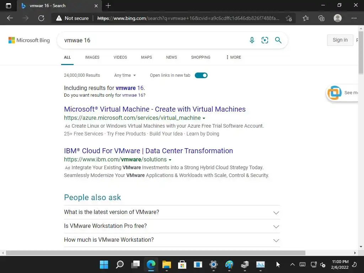Open the MORE search categories menu
The image size is (364, 273).
tap(234, 57)
